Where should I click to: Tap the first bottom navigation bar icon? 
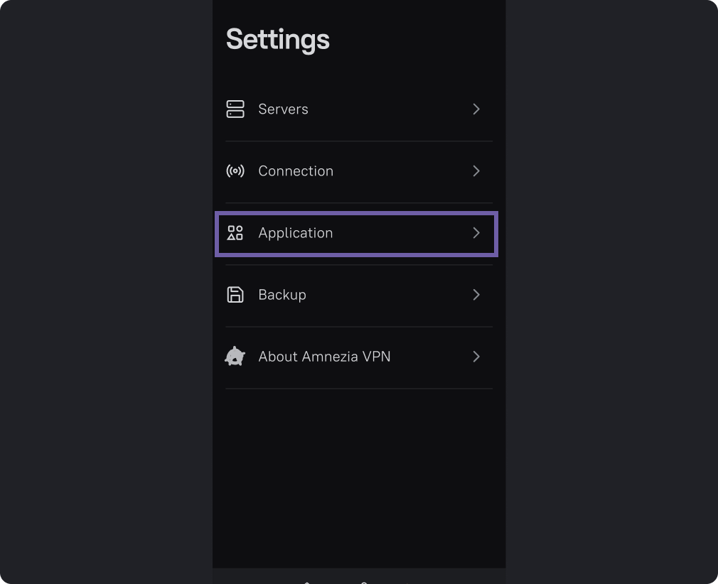[x=307, y=581]
